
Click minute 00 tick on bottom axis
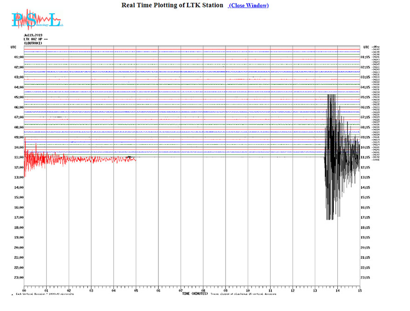point(24,291)
